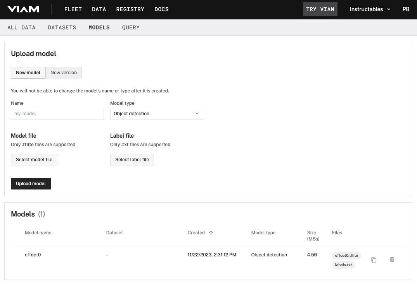Viewport: 417px width, 285px height.
Task: Open the Model type dropdown
Action: (x=157, y=113)
